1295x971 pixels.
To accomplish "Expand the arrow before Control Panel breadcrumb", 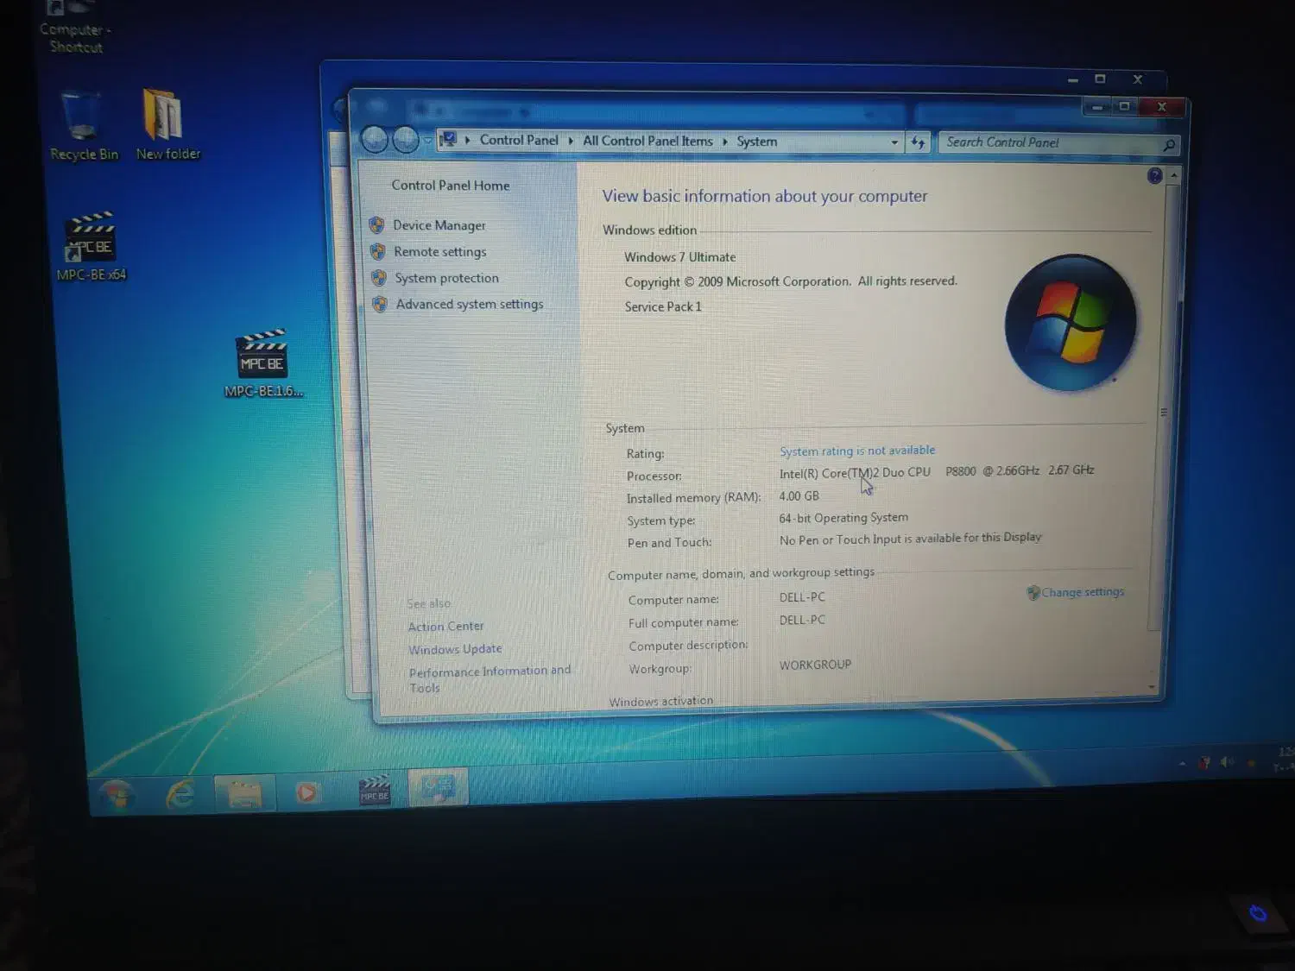I will click(468, 140).
